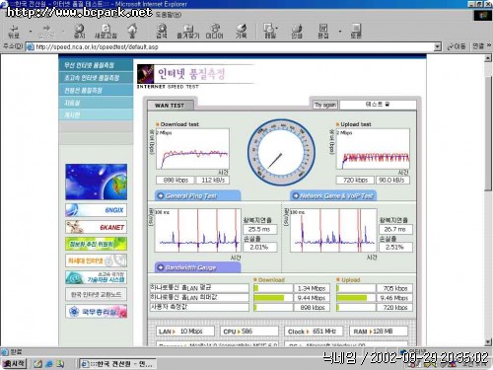This screenshot has width=493, height=370.
Task: Click the vertical scrollbar thumb
Action: (488, 133)
